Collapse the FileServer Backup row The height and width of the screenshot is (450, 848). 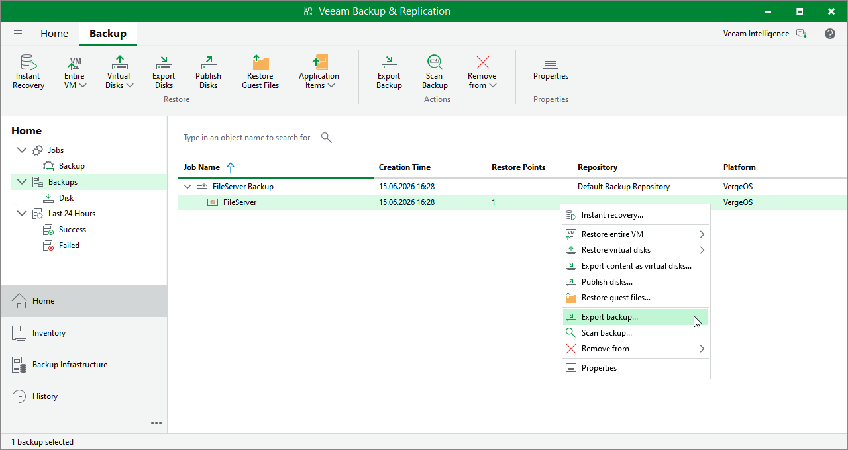click(x=187, y=187)
